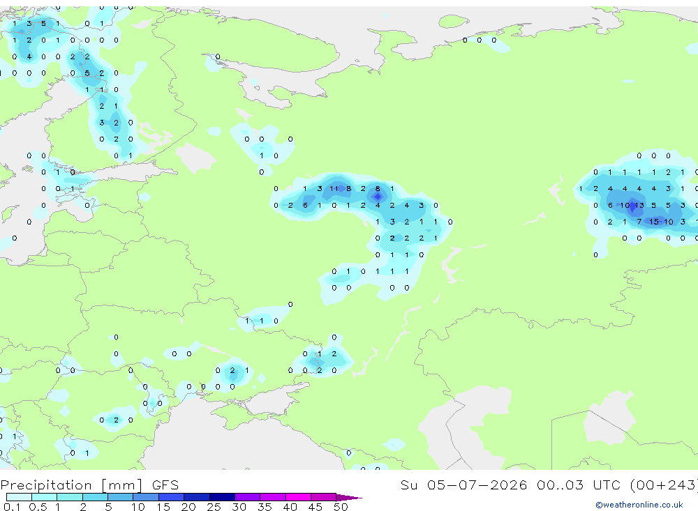Click the 35–40 mm purple legend swatch
The width and height of the screenshot is (698, 511).
coord(273,497)
